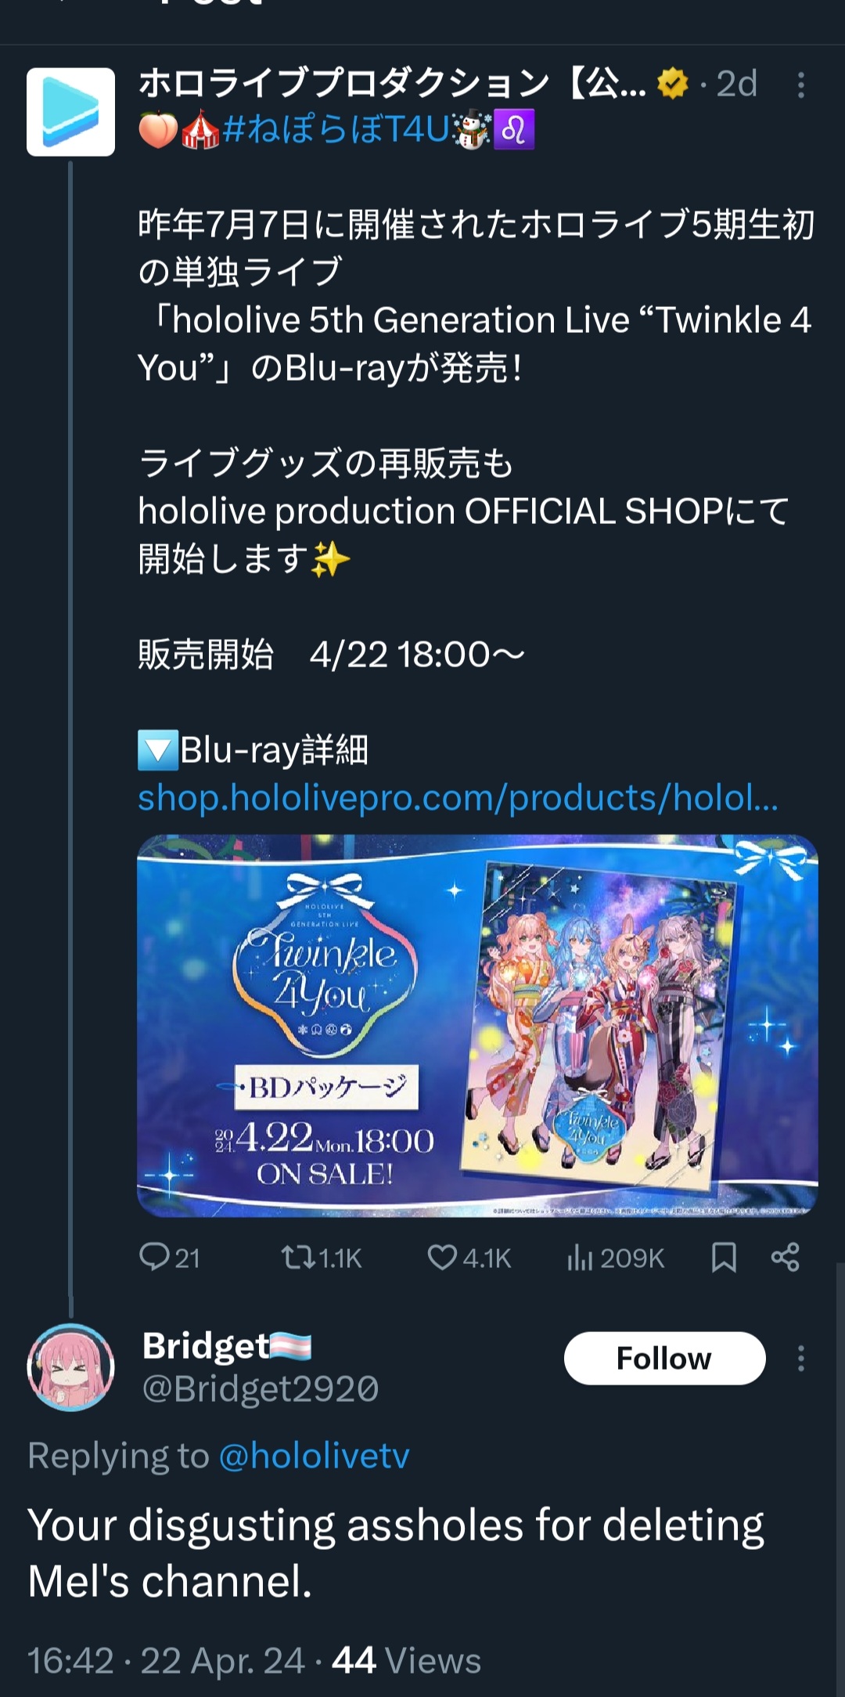This screenshot has height=1697, width=845.
Task: Open the hololive production profile avatar
Action: point(70,112)
